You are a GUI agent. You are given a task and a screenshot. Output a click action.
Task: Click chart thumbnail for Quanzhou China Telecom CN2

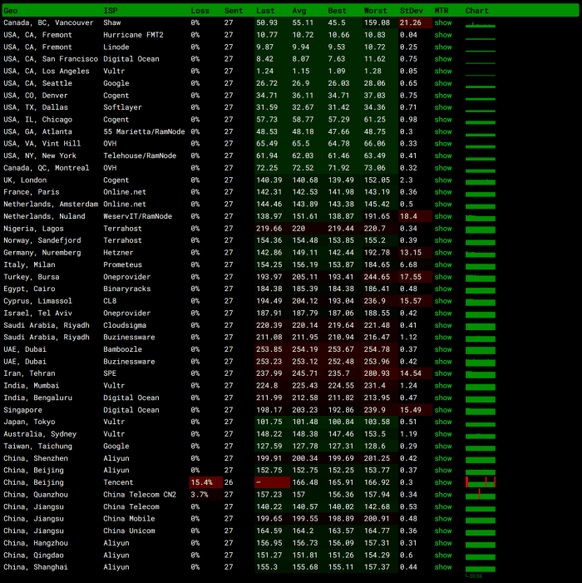pyautogui.click(x=481, y=495)
